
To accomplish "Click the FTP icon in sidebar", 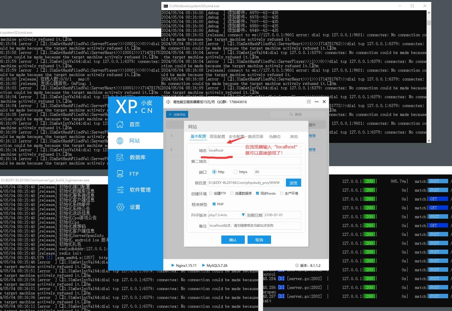I will (120, 174).
